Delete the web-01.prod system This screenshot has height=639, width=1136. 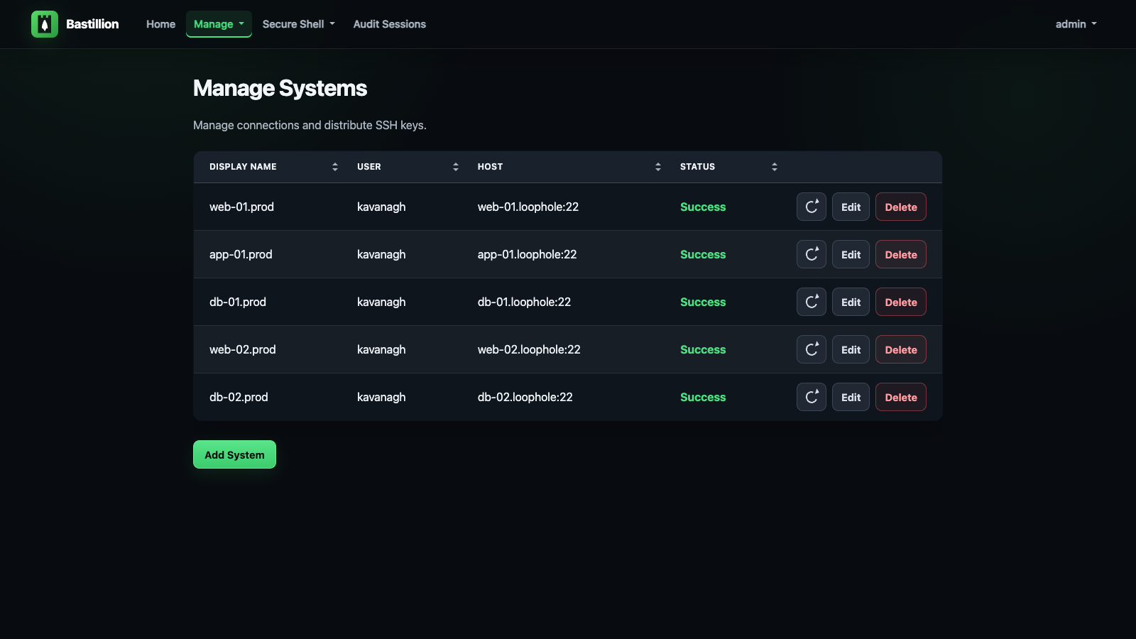tap(901, 207)
